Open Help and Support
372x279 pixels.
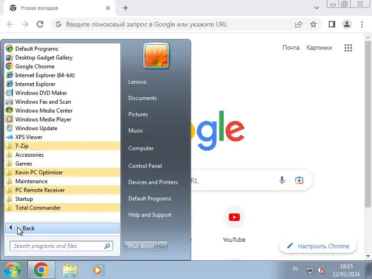pos(150,215)
